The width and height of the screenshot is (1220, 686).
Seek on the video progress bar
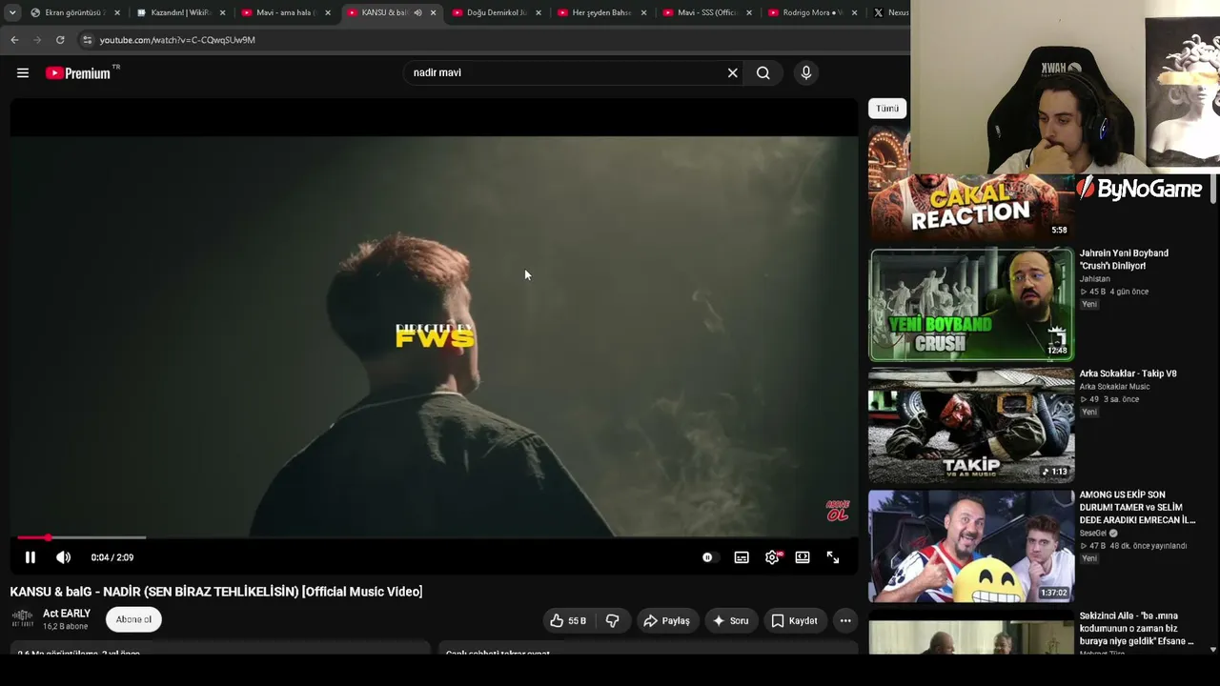tap(434, 538)
